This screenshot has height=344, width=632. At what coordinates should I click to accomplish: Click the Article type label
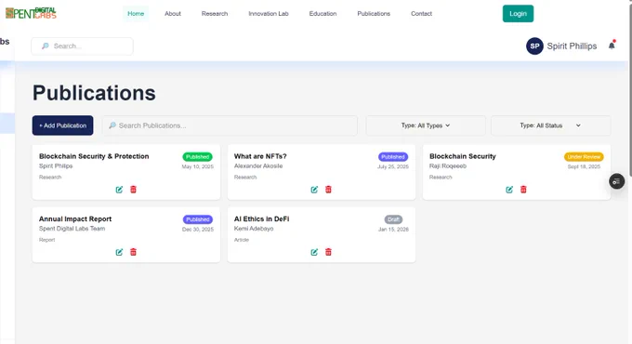coord(242,240)
